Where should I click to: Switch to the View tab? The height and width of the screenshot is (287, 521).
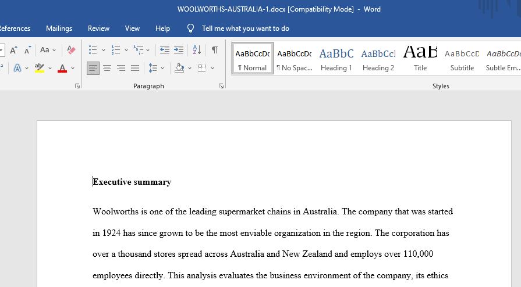132,28
